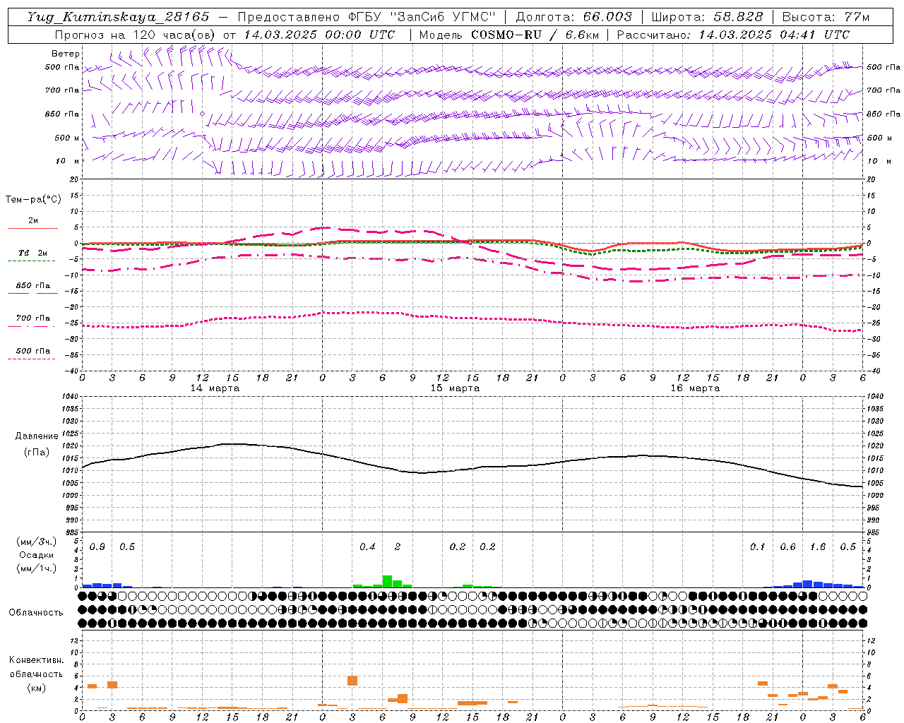The width and height of the screenshot is (904, 723).
Task: Click the 0.6 precipitation amount value
Action: pos(787,547)
